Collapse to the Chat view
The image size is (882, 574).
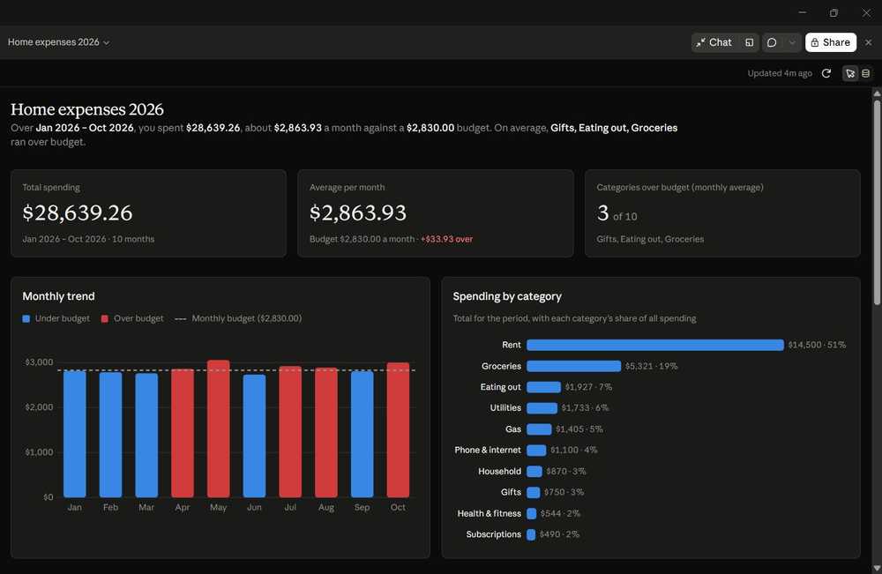714,42
